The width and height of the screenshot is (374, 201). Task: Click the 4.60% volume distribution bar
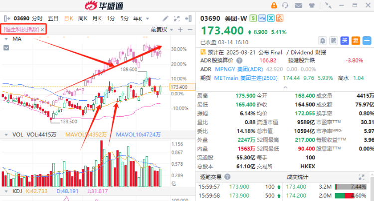[351, 196]
